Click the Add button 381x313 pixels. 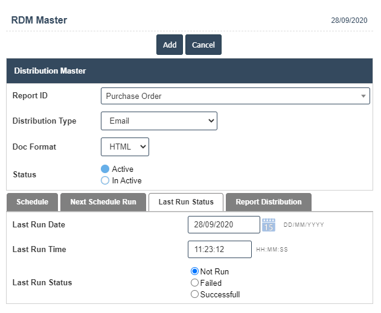[x=170, y=45]
